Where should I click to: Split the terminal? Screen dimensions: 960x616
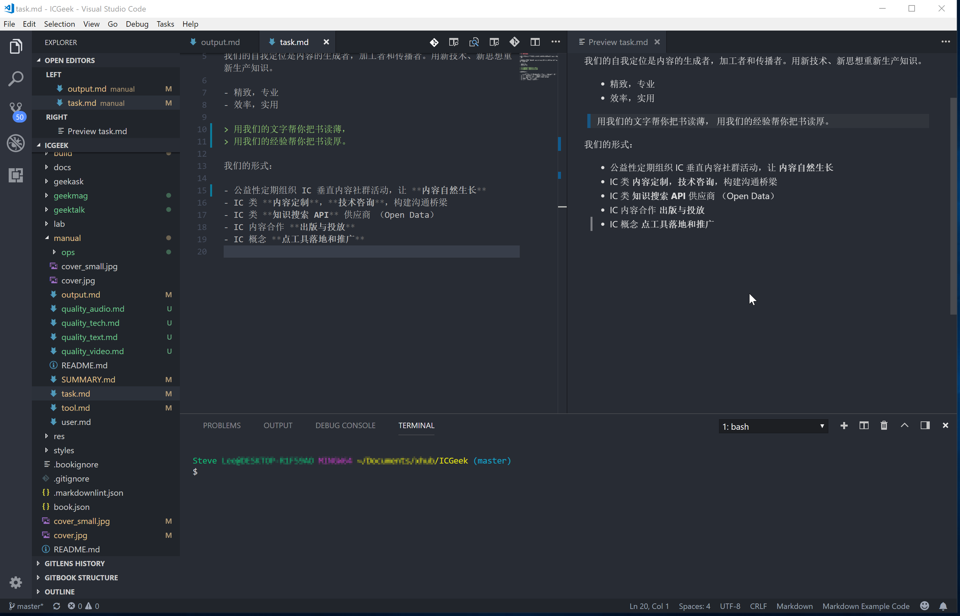(864, 426)
